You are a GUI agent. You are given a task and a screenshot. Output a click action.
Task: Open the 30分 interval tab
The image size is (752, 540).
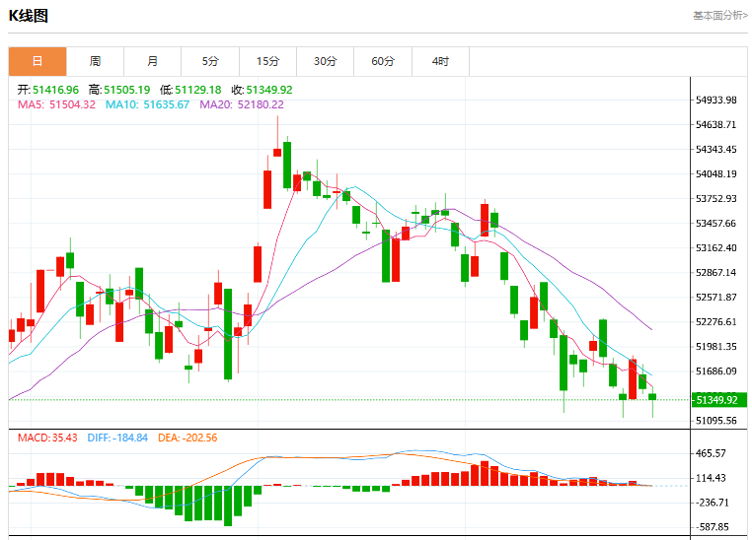(x=325, y=61)
